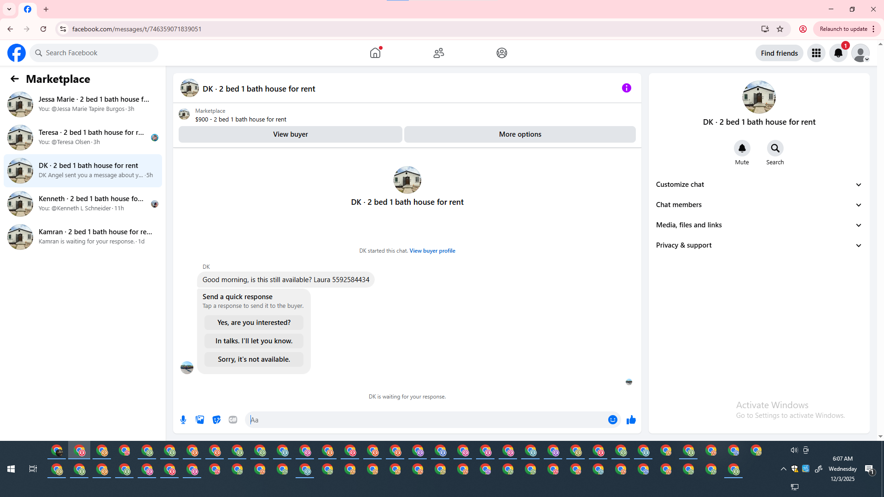Open a new browser tab
884x497 pixels.
point(46,9)
